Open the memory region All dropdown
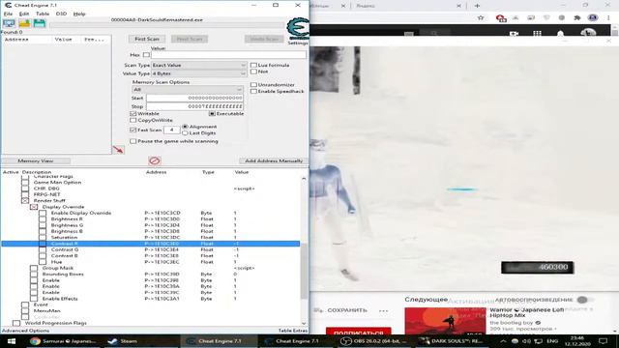The image size is (619, 348). click(187, 90)
